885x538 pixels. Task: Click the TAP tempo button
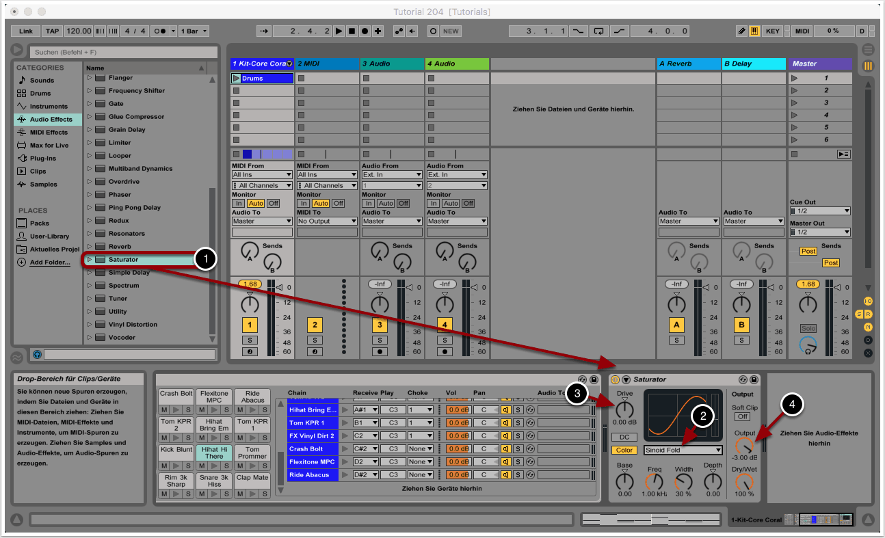point(52,31)
